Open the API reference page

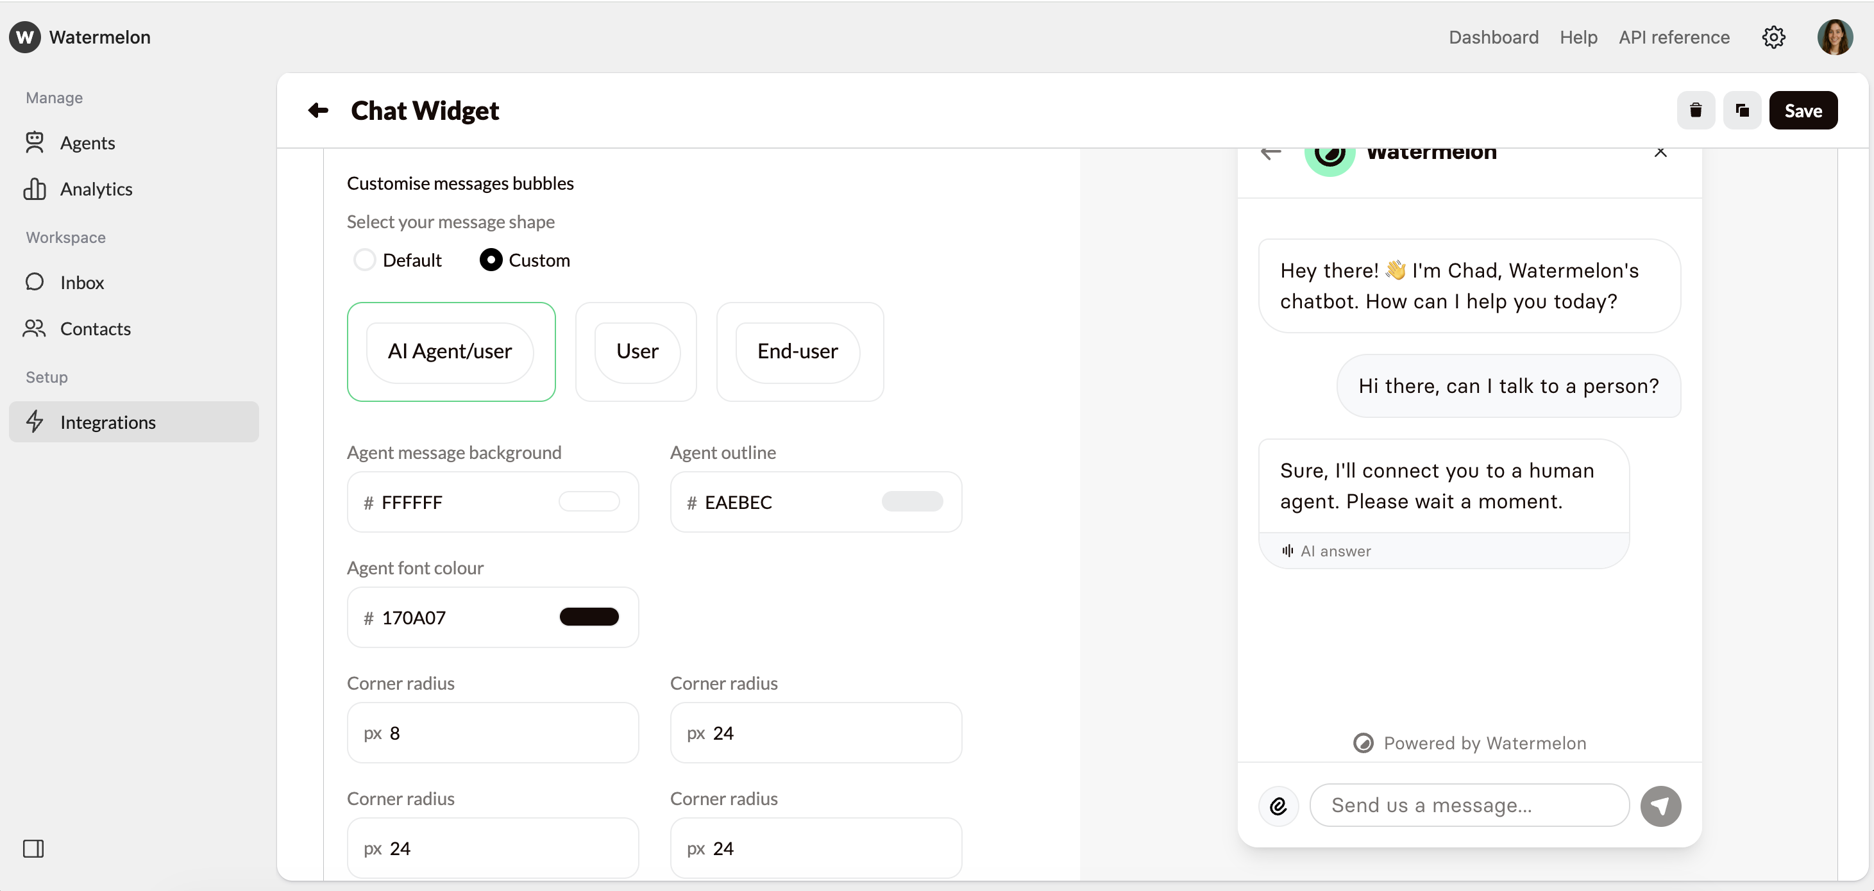coord(1674,37)
